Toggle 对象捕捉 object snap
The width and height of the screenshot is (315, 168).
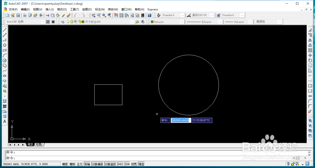click(x=97, y=164)
